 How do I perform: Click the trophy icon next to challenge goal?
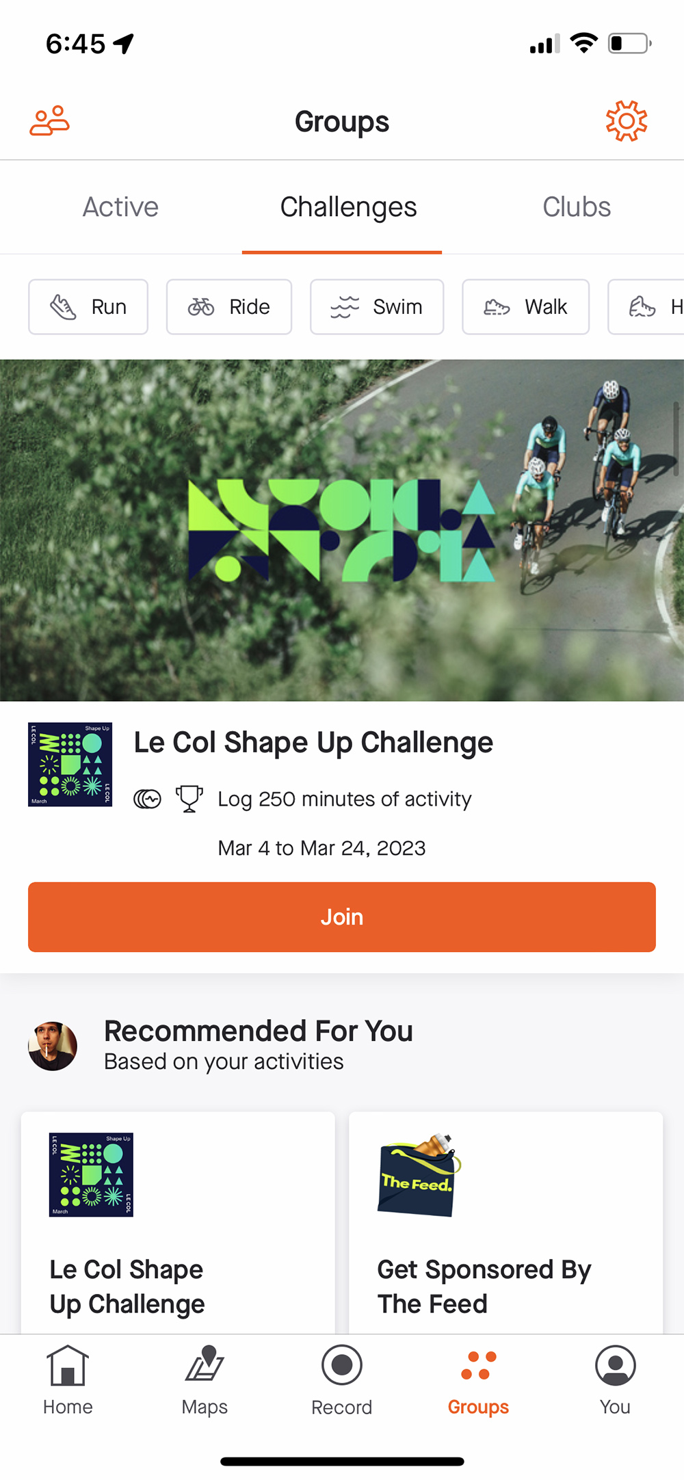click(189, 797)
